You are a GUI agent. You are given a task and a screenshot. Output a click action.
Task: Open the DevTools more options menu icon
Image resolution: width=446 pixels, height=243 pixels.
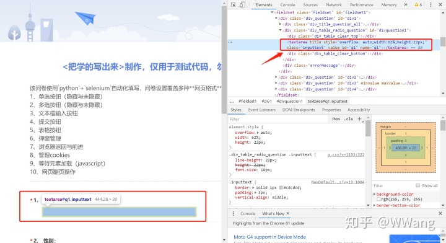(x=431, y=4)
